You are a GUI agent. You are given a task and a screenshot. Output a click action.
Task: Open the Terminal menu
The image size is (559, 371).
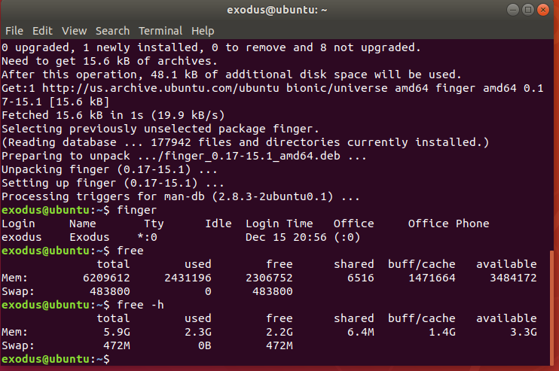[x=160, y=31]
